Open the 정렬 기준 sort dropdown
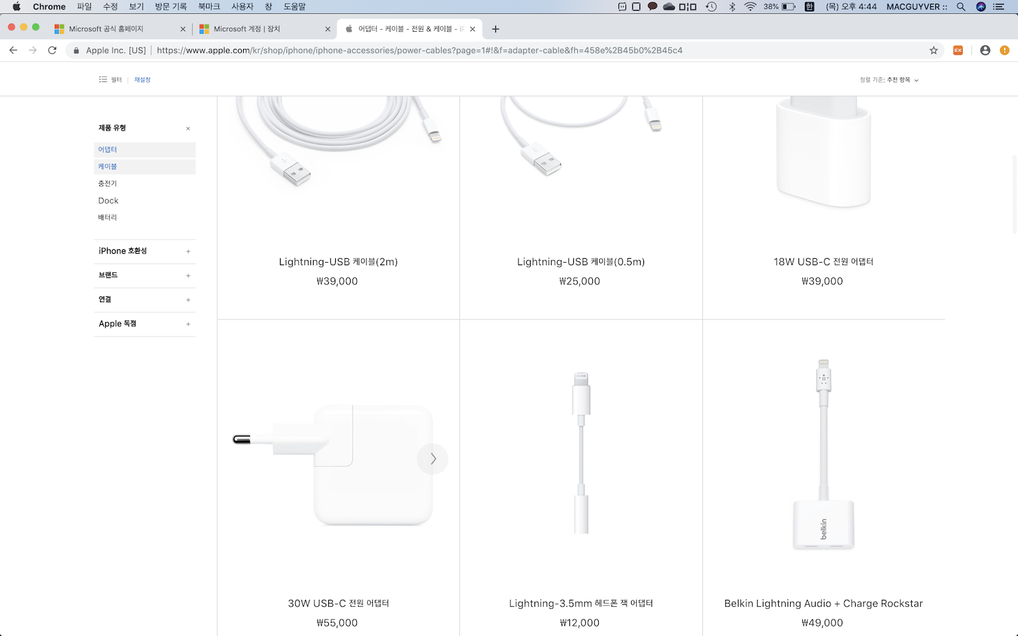Screen dimensions: 1018x636 [889, 80]
